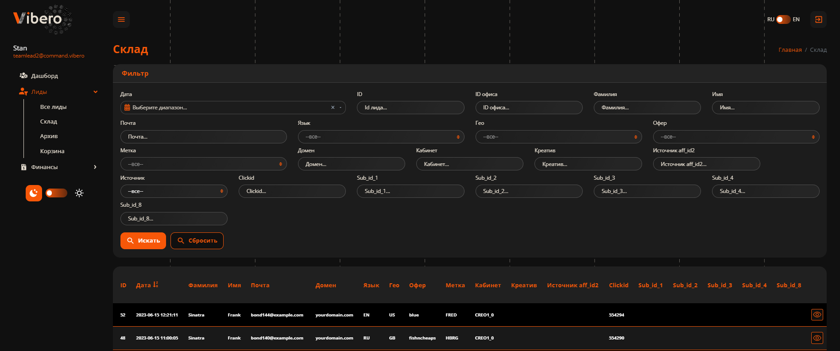Click into the Кабинет input field

click(x=469, y=164)
